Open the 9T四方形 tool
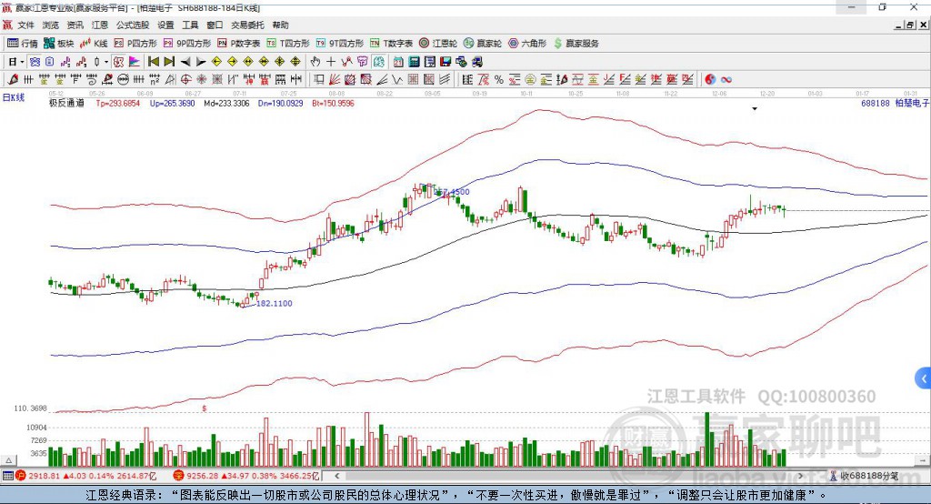The height and width of the screenshot is (504, 931). click(x=339, y=44)
